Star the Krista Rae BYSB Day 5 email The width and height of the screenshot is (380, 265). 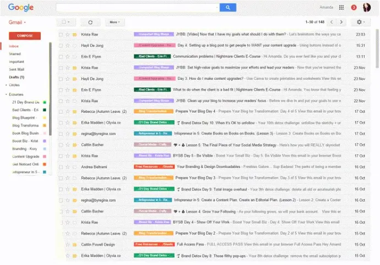pyautogui.click(x=68, y=156)
